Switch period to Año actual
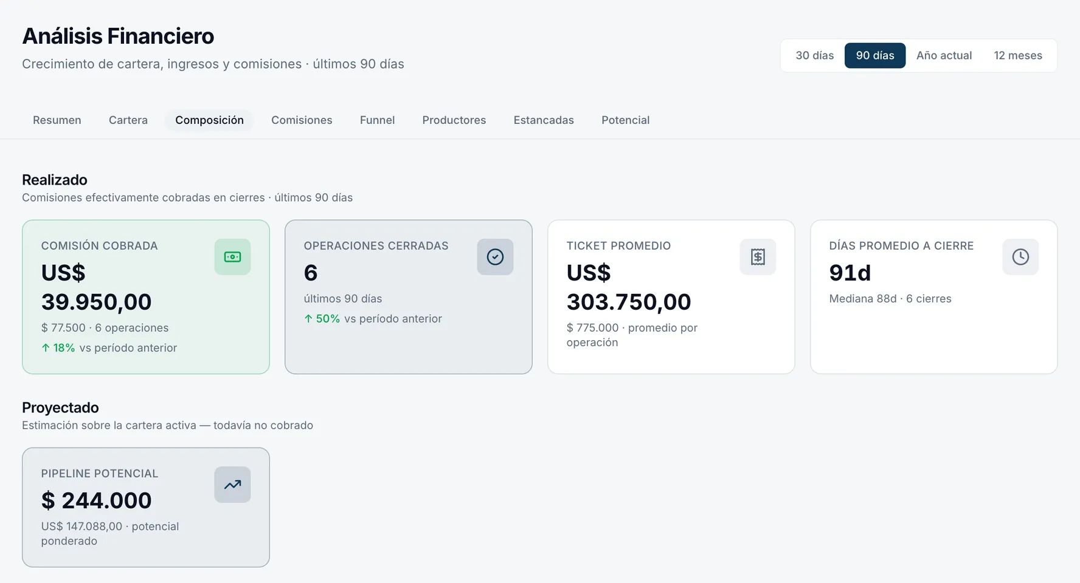Viewport: 1080px width, 583px height. pos(944,55)
